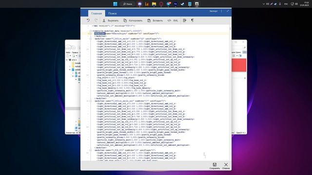Image resolution: width=312 pixels, height=175 pixels.
Task: Open the Windows Start menu
Action: pos(115,4)
